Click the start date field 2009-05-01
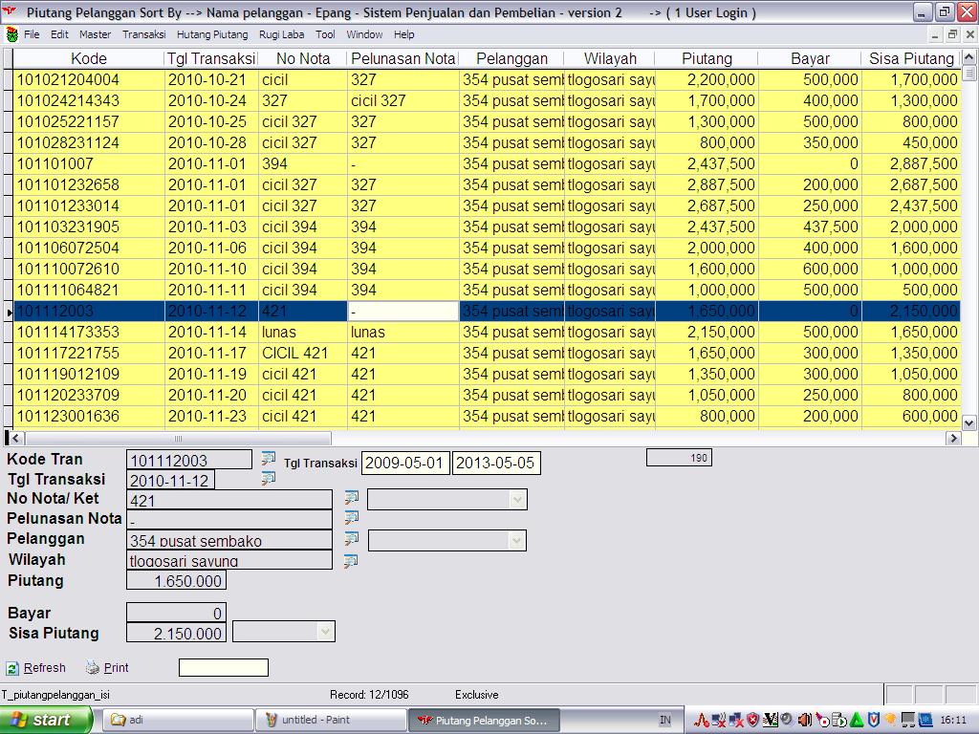979x734 pixels. (404, 464)
